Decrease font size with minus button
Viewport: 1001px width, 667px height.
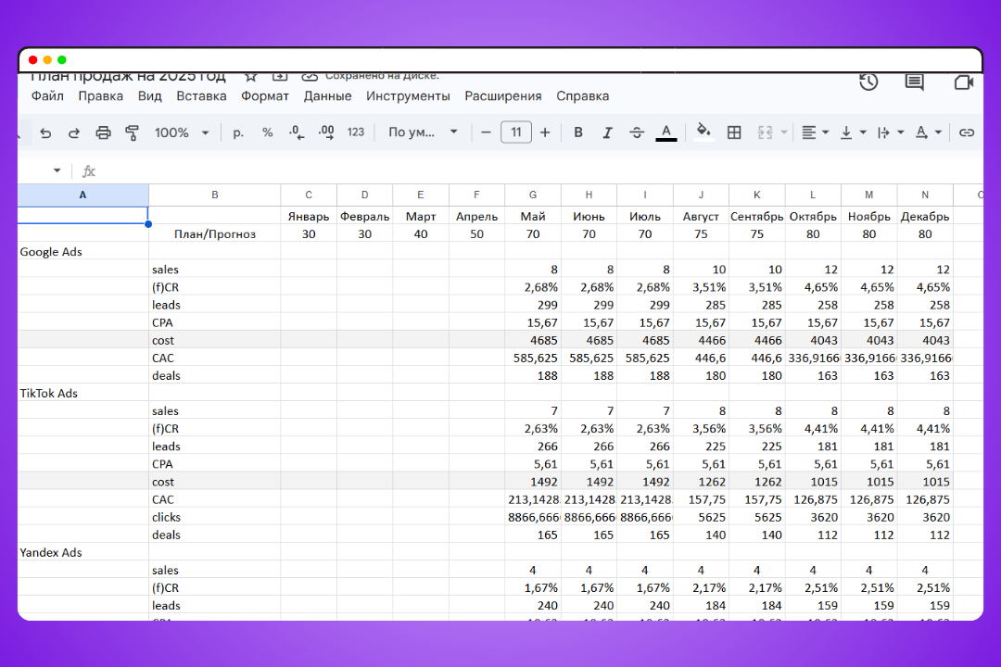tap(486, 132)
